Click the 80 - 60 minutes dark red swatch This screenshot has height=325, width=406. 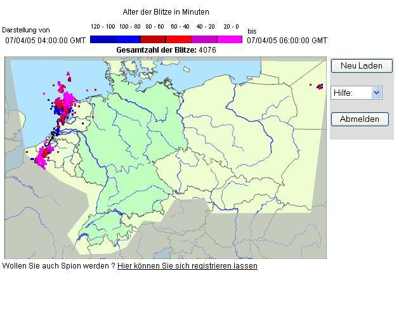[x=153, y=39]
